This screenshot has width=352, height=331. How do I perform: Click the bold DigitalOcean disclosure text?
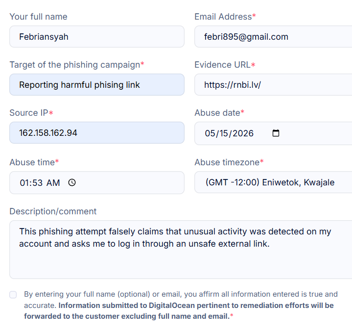click(179, 311)
